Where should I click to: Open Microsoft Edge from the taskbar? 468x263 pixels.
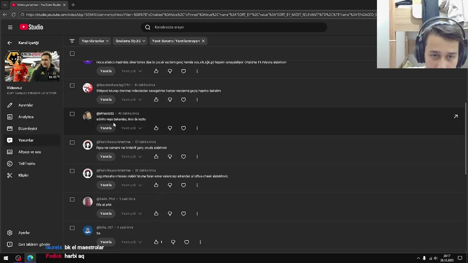30,258
